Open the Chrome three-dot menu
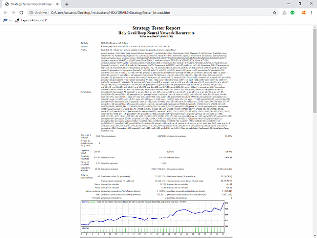 311,13
